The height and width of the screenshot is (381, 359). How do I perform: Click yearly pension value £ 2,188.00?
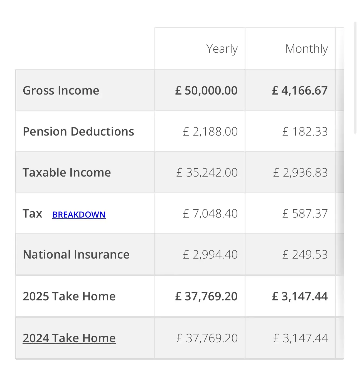click(x=210, y=131)
